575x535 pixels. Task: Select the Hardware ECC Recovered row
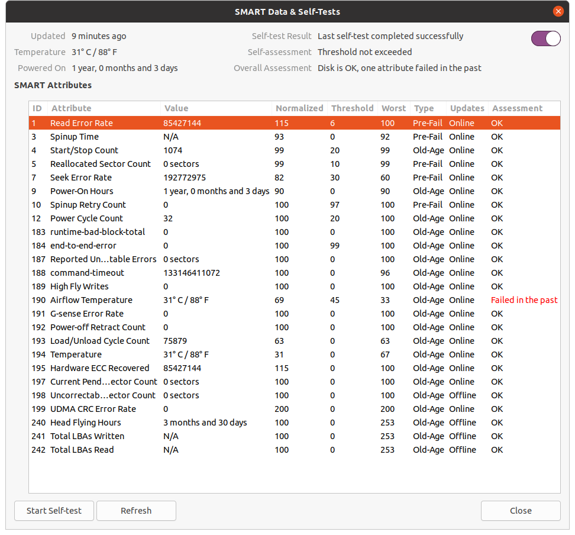pos(295,368)
